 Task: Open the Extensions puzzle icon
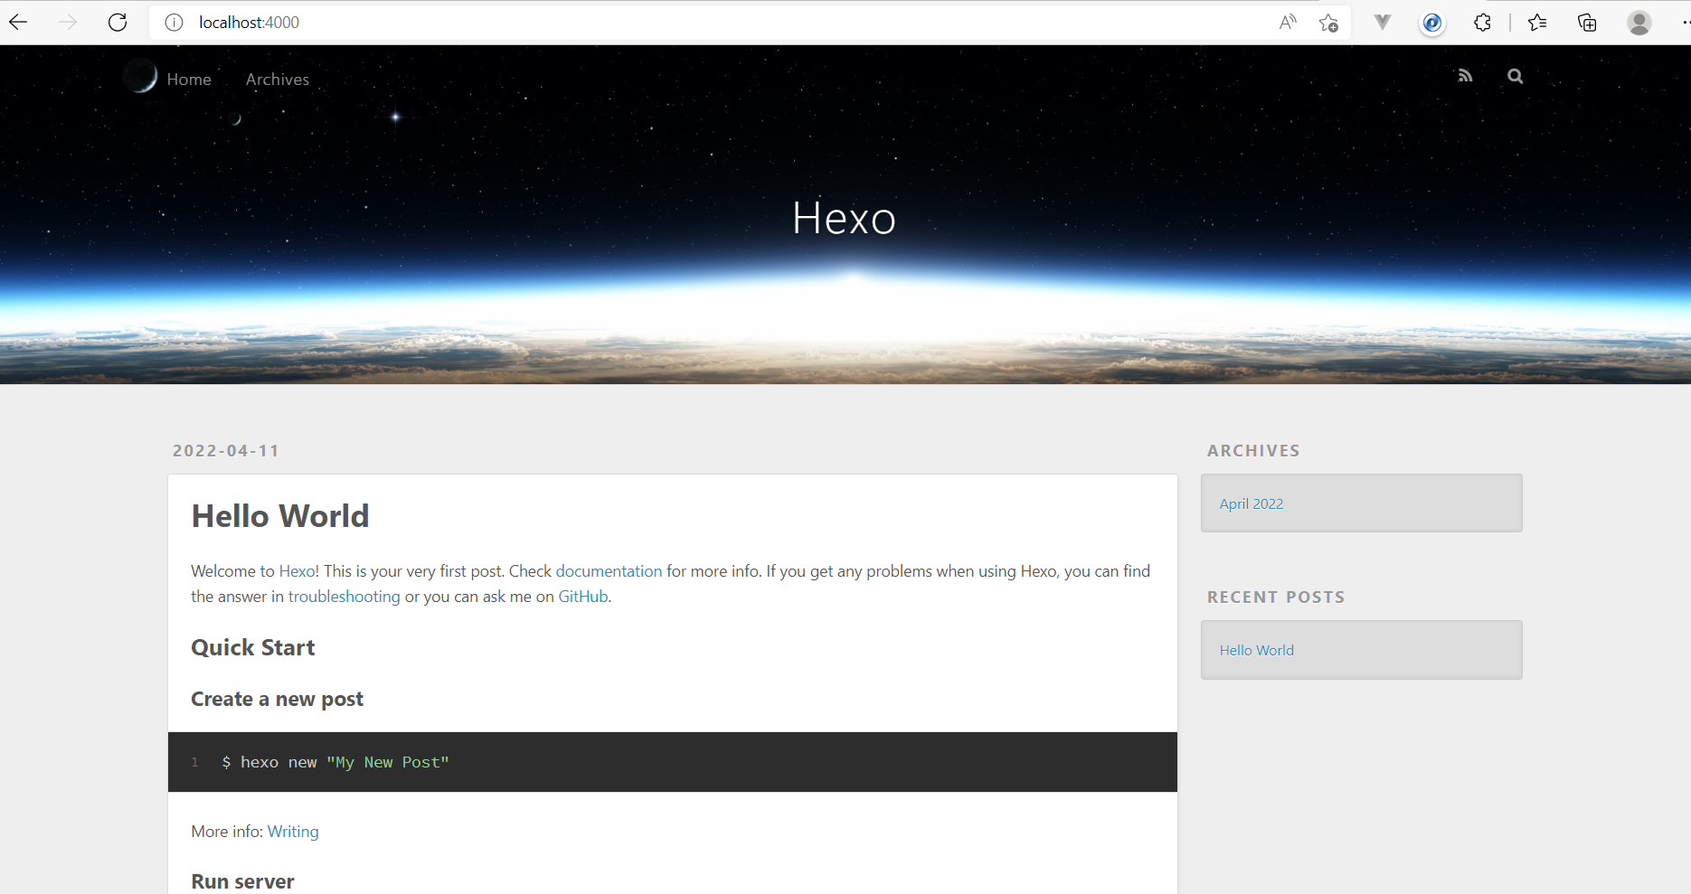[x=1482, y=23]
